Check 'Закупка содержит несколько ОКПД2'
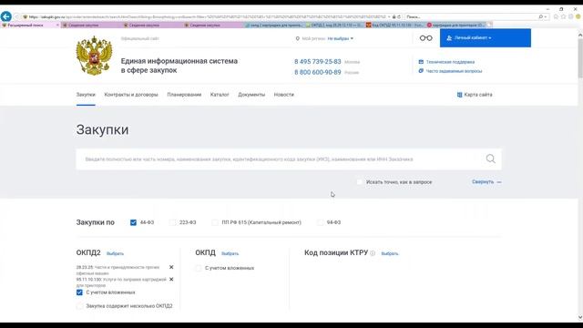Image resolution: width=583 pixels, height=328 pixels. [x=79, y=306]
